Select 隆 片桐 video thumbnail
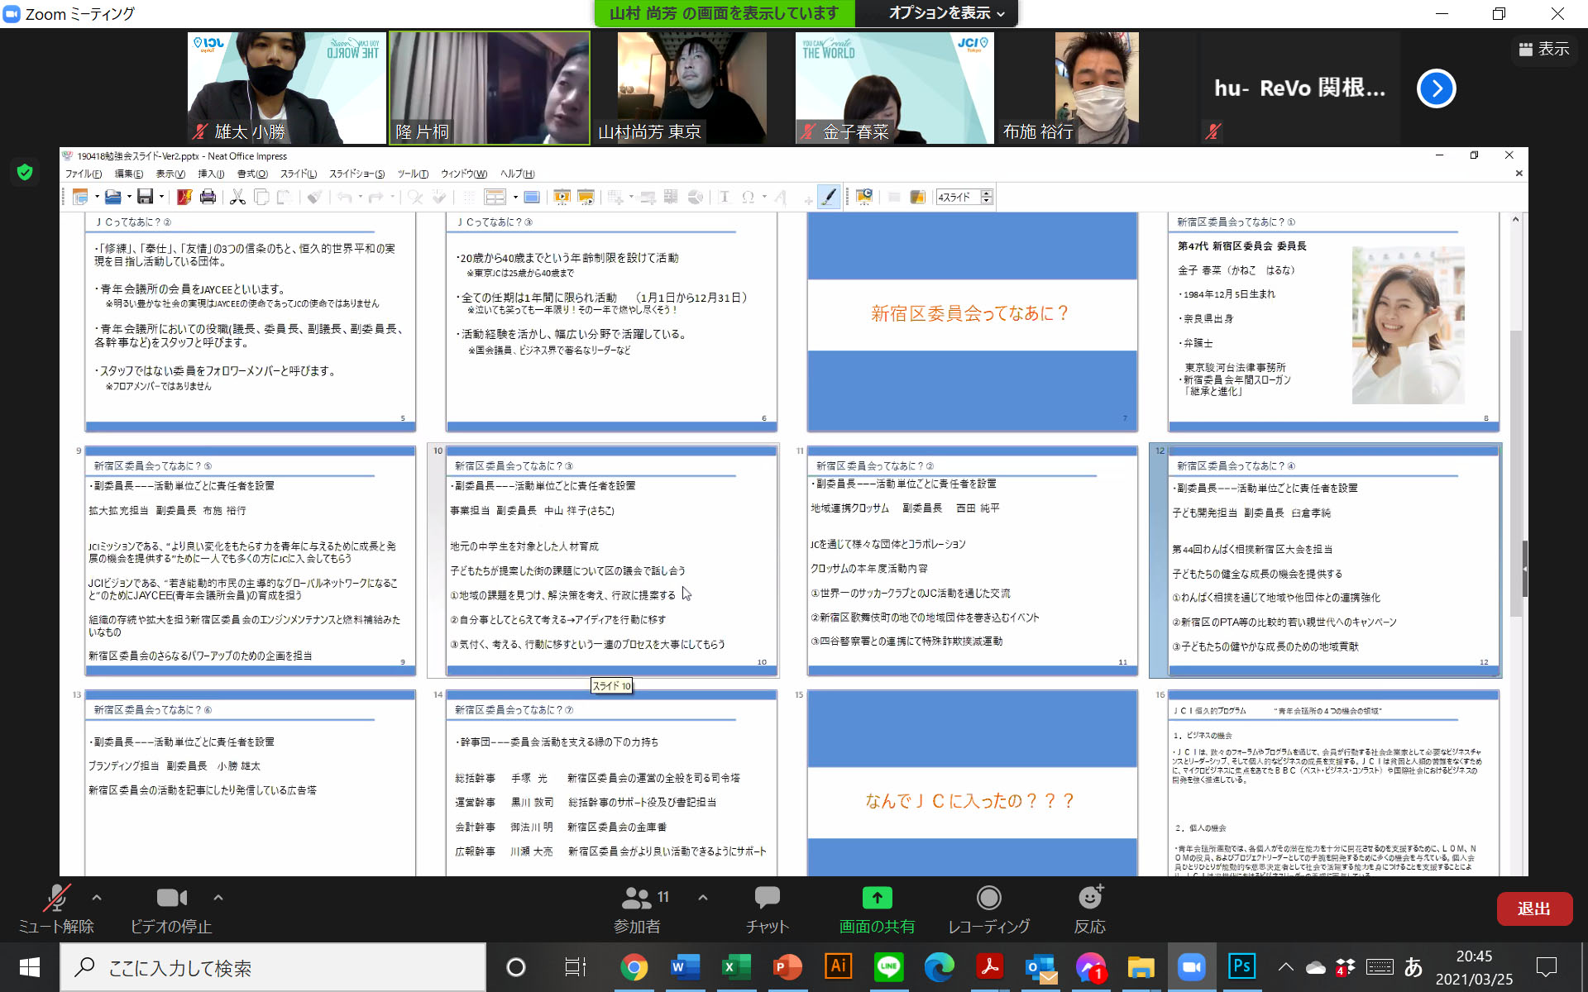The image size is (1588, 992). [490, 88]
